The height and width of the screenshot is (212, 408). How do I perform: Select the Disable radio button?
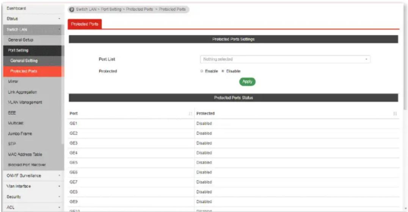click(x=223, y=71)
